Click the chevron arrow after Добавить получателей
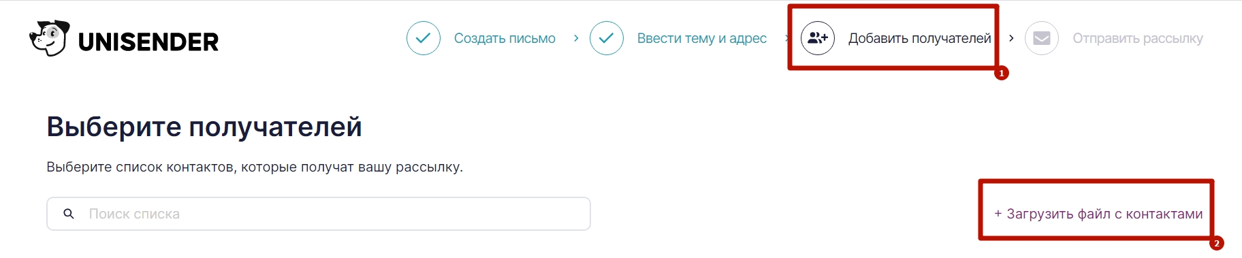 click(1011, 38)
